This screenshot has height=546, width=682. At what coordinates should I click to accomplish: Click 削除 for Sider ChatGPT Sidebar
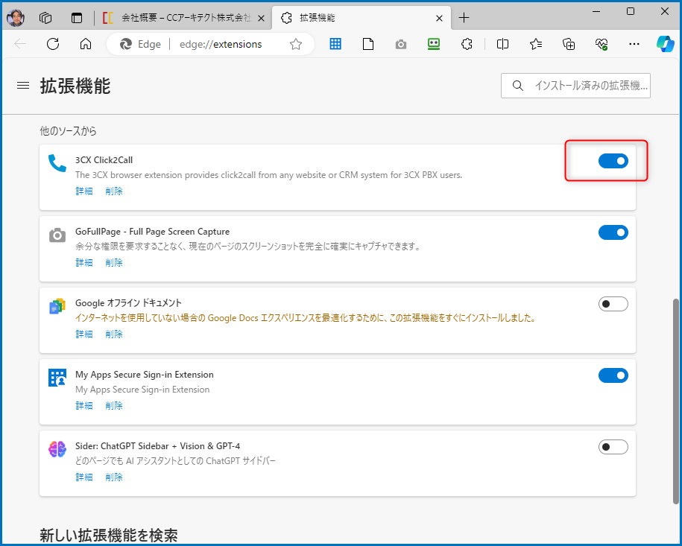[114, 477]
